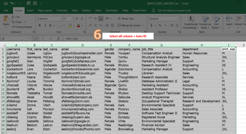Click the yellow Fill Color bucket

(x=70, y=25)
